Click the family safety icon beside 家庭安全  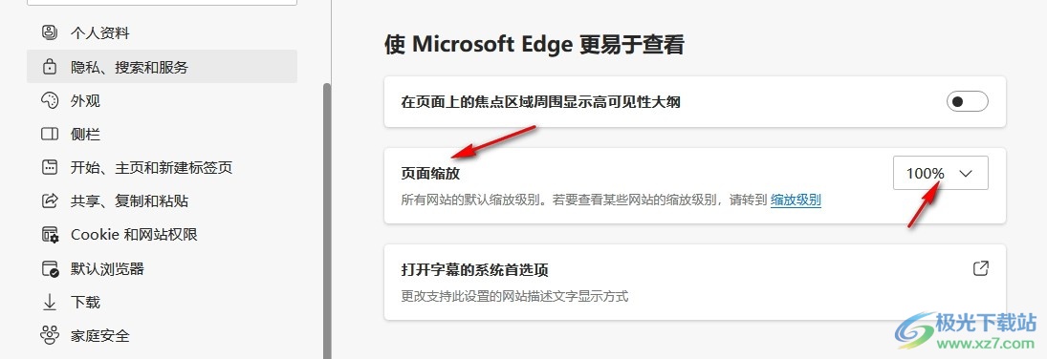pos(50,336)
